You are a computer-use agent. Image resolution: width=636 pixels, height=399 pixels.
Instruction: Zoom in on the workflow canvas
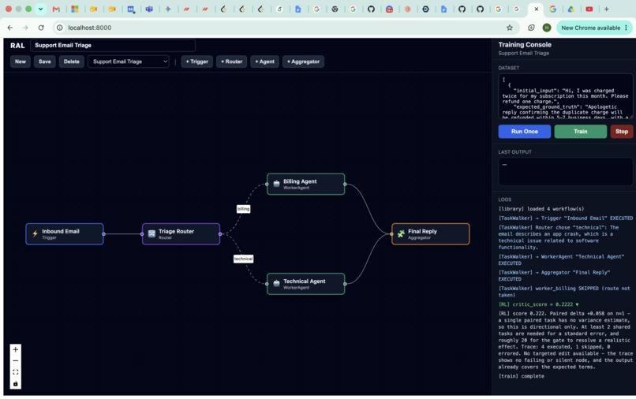16,349
